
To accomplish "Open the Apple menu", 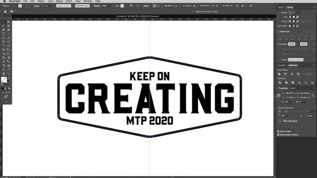I will [x=4, y=1].
